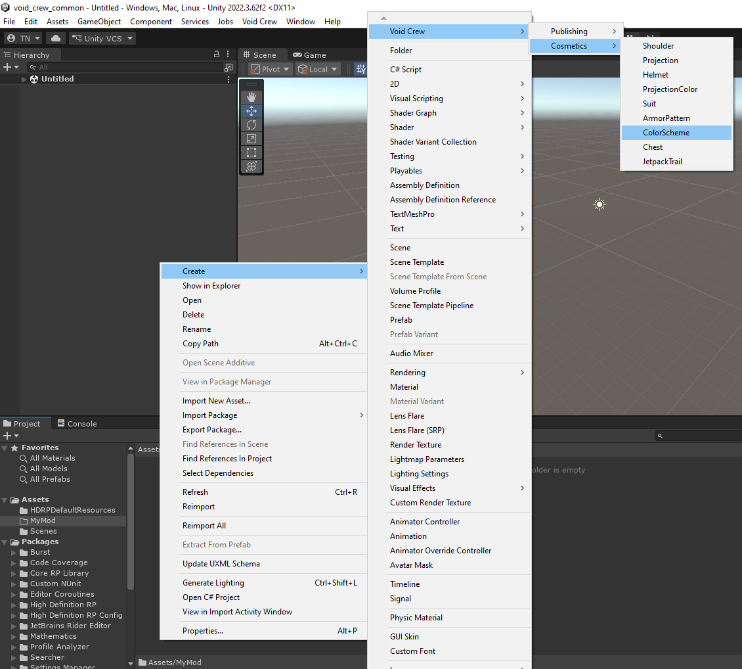Create a new Prefab
The image size is (742, 669).
pyautogui.click(x=449, y=319)
